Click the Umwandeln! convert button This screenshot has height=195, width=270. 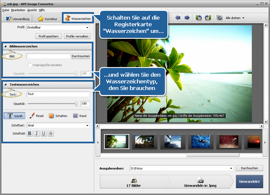249,182
